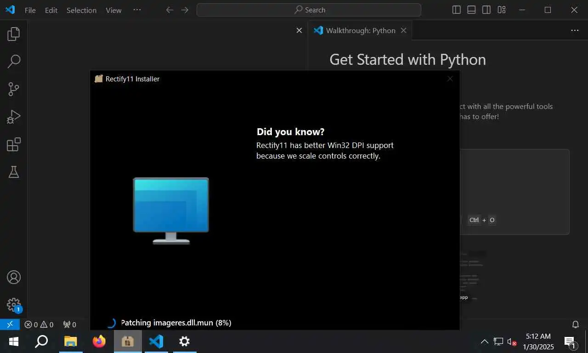This screenshot has width=588, height=353.
Task: Open the Notifications bell
Action: [575, 325]
